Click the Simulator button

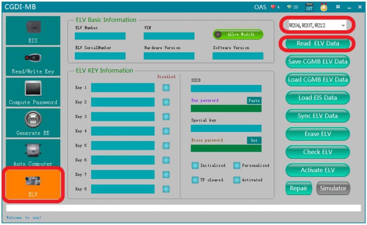(x=333, y=188)
